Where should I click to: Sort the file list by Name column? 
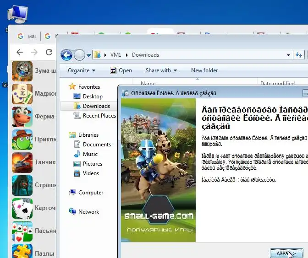pos(148,83)
